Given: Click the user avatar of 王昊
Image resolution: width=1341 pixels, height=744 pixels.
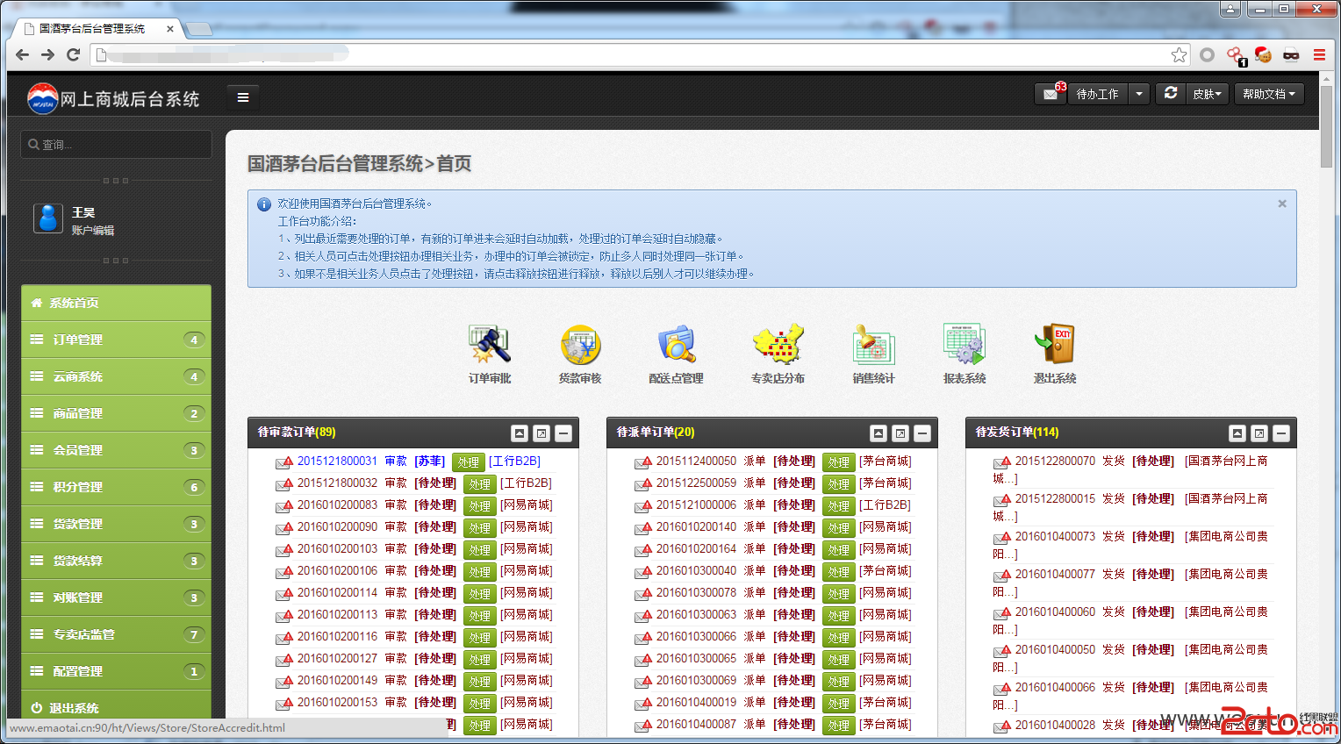Looking at the screenshot, I should coord(48,218).
